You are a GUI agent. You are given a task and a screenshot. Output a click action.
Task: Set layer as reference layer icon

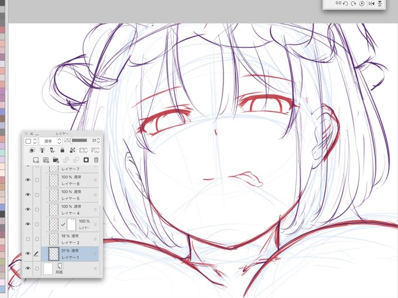pyautogui.click(x=42, y=150)
